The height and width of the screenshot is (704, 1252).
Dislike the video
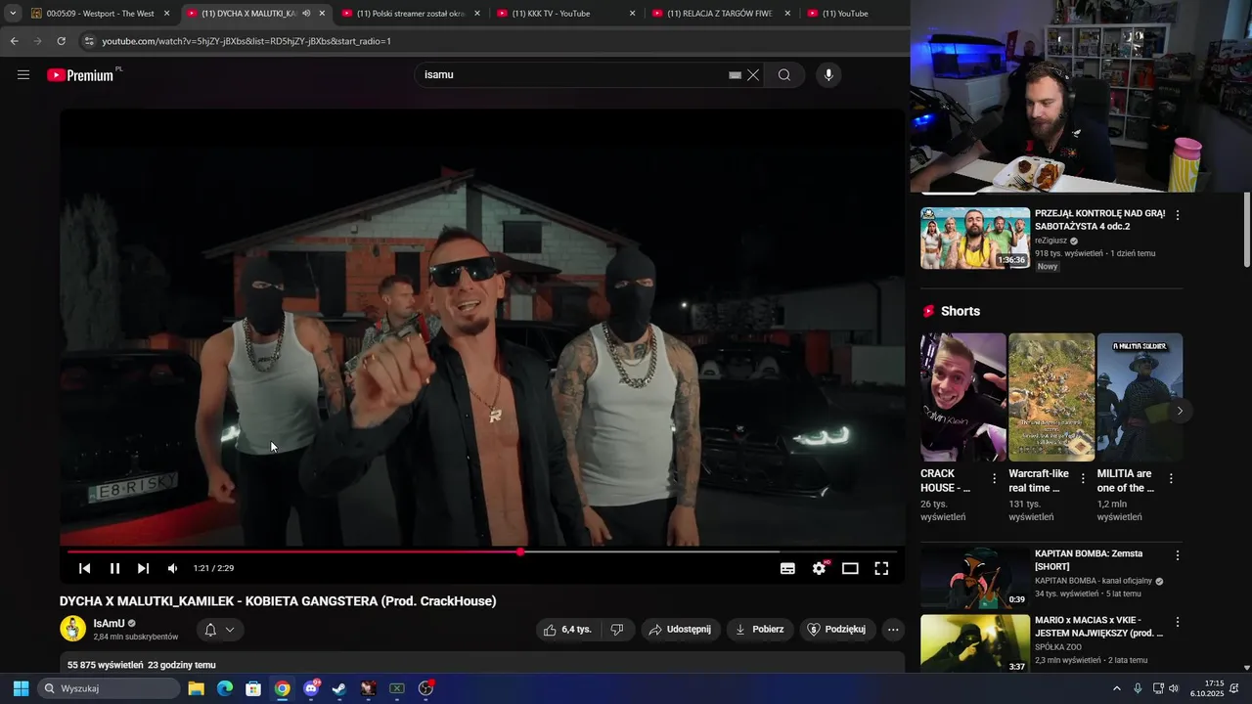click(x=617, y=630)
